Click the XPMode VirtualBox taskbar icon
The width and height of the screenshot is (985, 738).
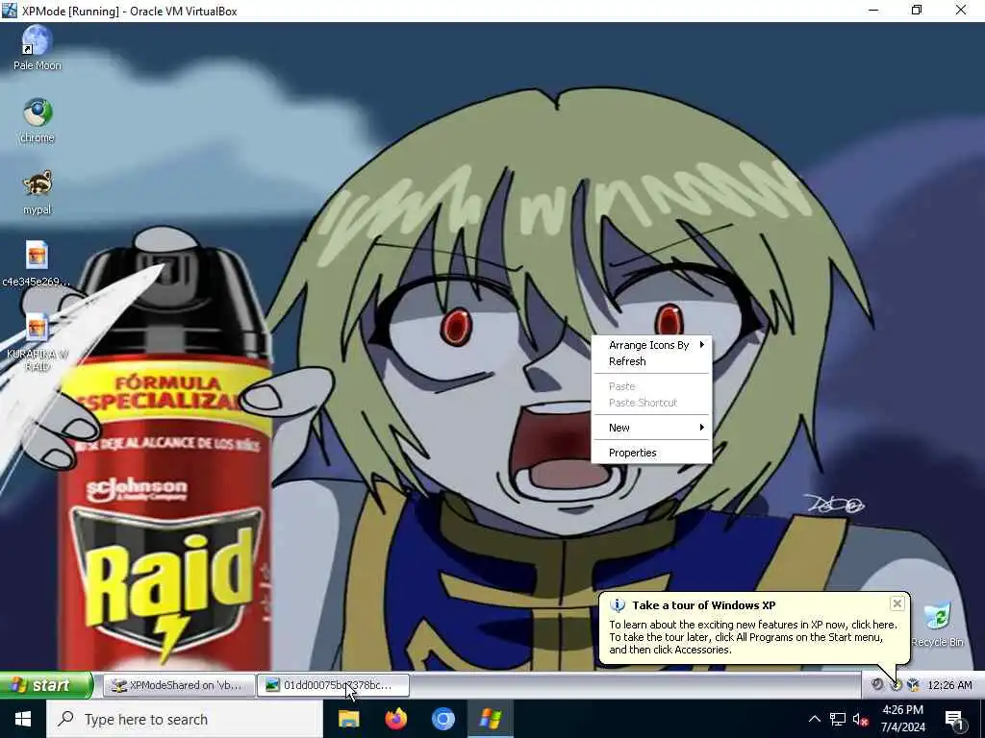click(490, 719)
